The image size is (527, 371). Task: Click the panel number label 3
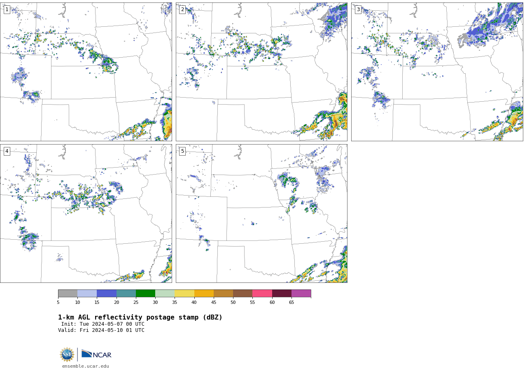(x=358, y=9)
